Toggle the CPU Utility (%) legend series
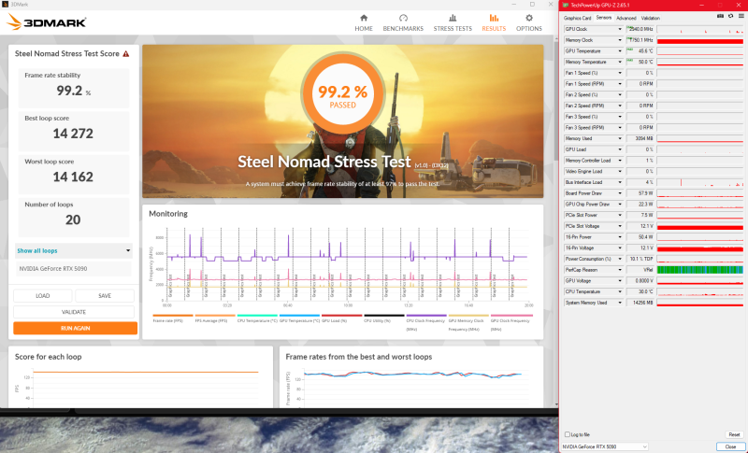This screenshot has height=453, width=748. pos(384,319)
